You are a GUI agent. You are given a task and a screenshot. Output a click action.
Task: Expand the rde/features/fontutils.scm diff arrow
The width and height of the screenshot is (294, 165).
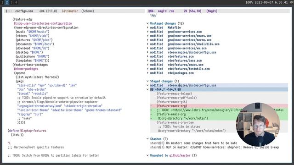(x=147, y=69)
